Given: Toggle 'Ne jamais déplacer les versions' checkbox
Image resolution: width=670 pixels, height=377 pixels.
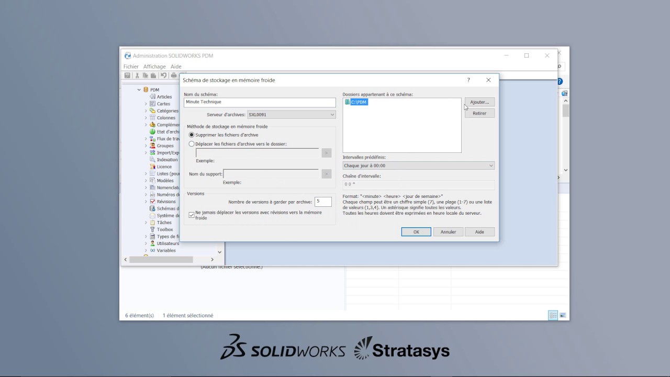Looking at the screenshot, I should [192, 215].
